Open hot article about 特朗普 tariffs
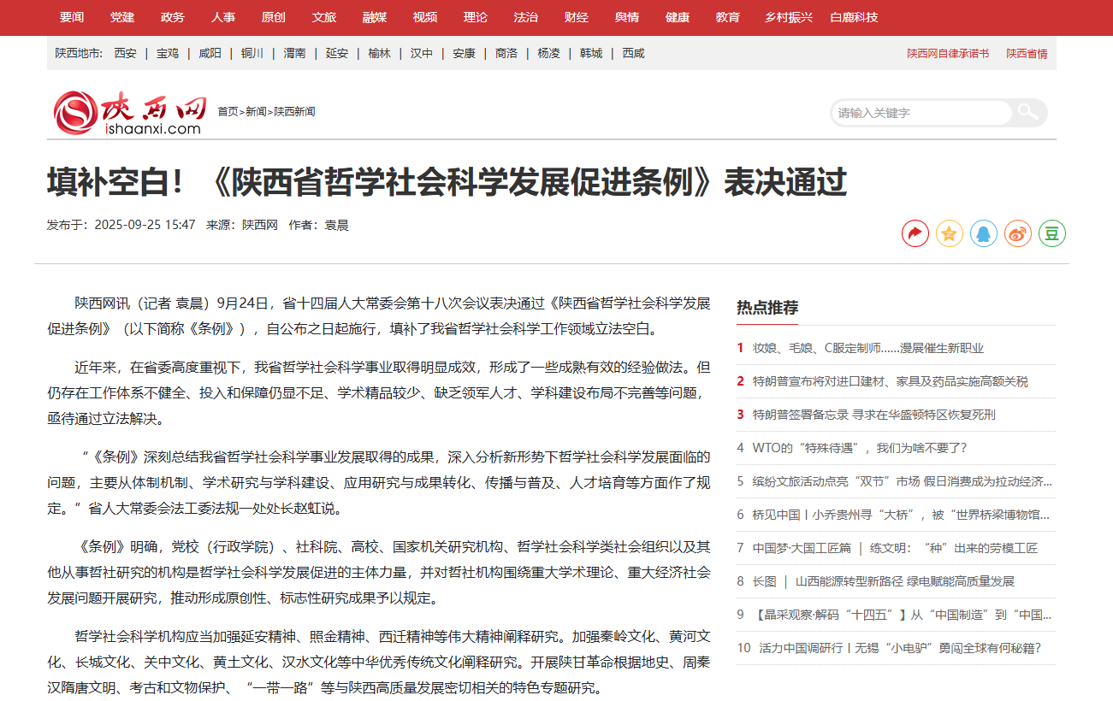 point(890,381)
